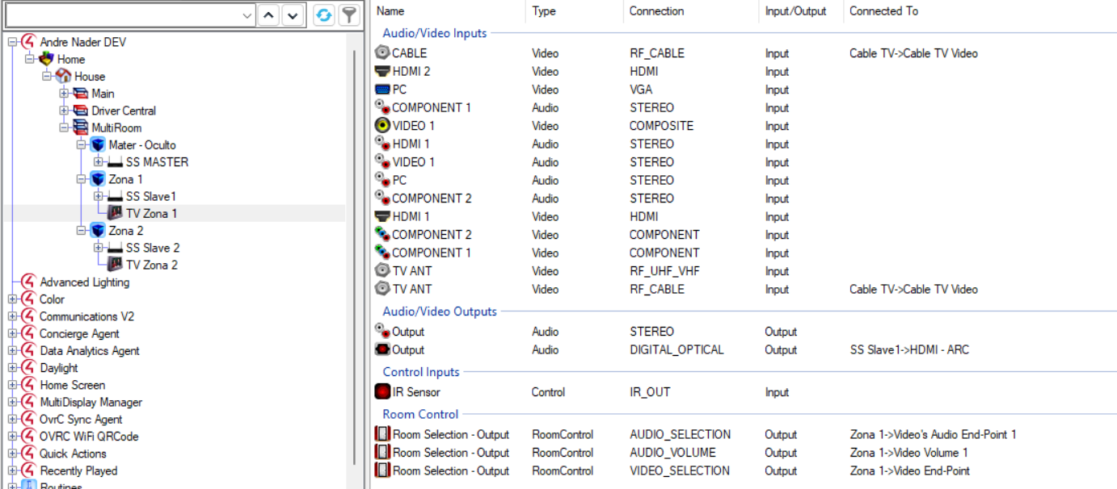Click the HDMI 2 connector icon
Screen dimensions: 1117x489
click(x=383, y=71)
